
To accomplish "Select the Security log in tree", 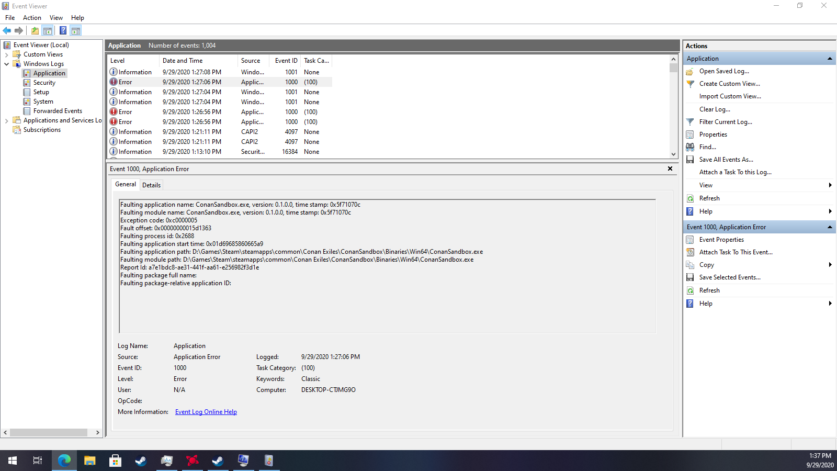I will pyautogui.click(x=44, y=83).
